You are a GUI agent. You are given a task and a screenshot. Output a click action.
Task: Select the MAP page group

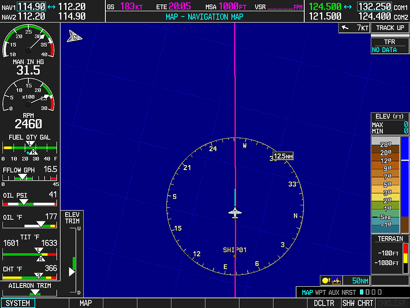307,292
